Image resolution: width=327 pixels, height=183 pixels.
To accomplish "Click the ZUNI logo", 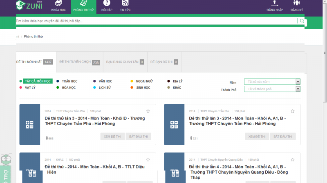I will [x=29, y=5].
